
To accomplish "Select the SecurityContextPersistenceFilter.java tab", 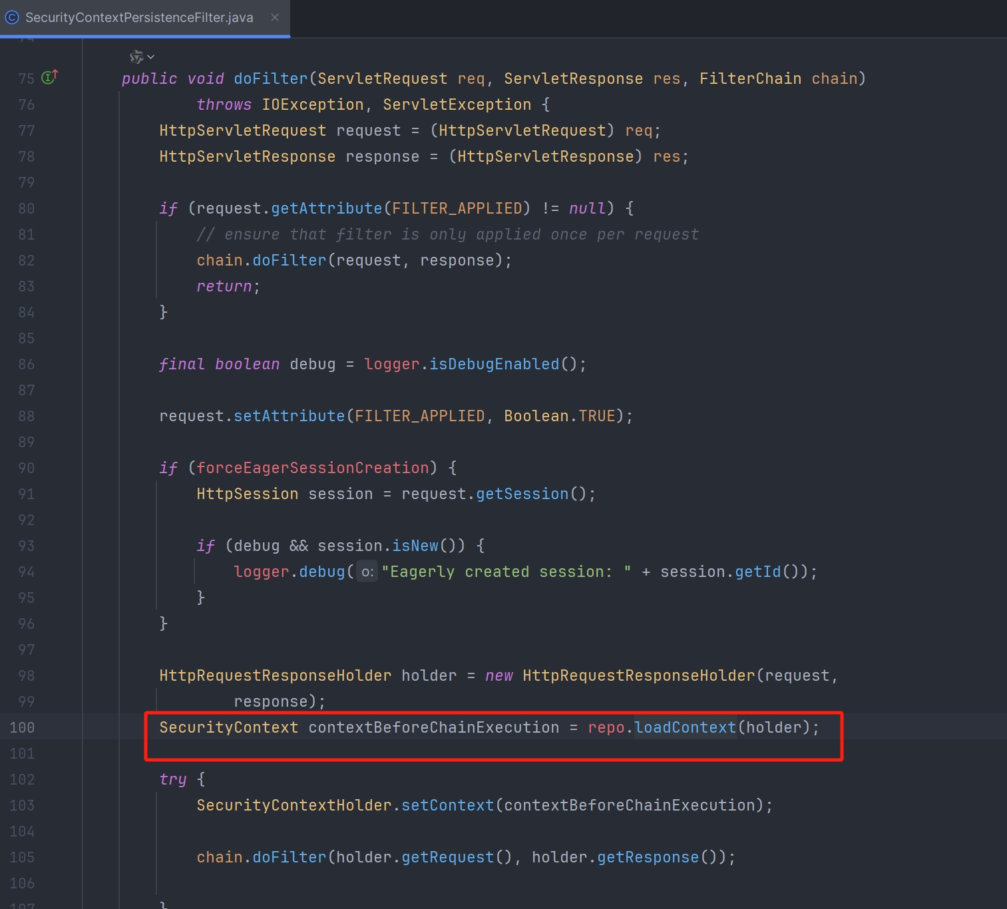I will click(x=139, y=18).
